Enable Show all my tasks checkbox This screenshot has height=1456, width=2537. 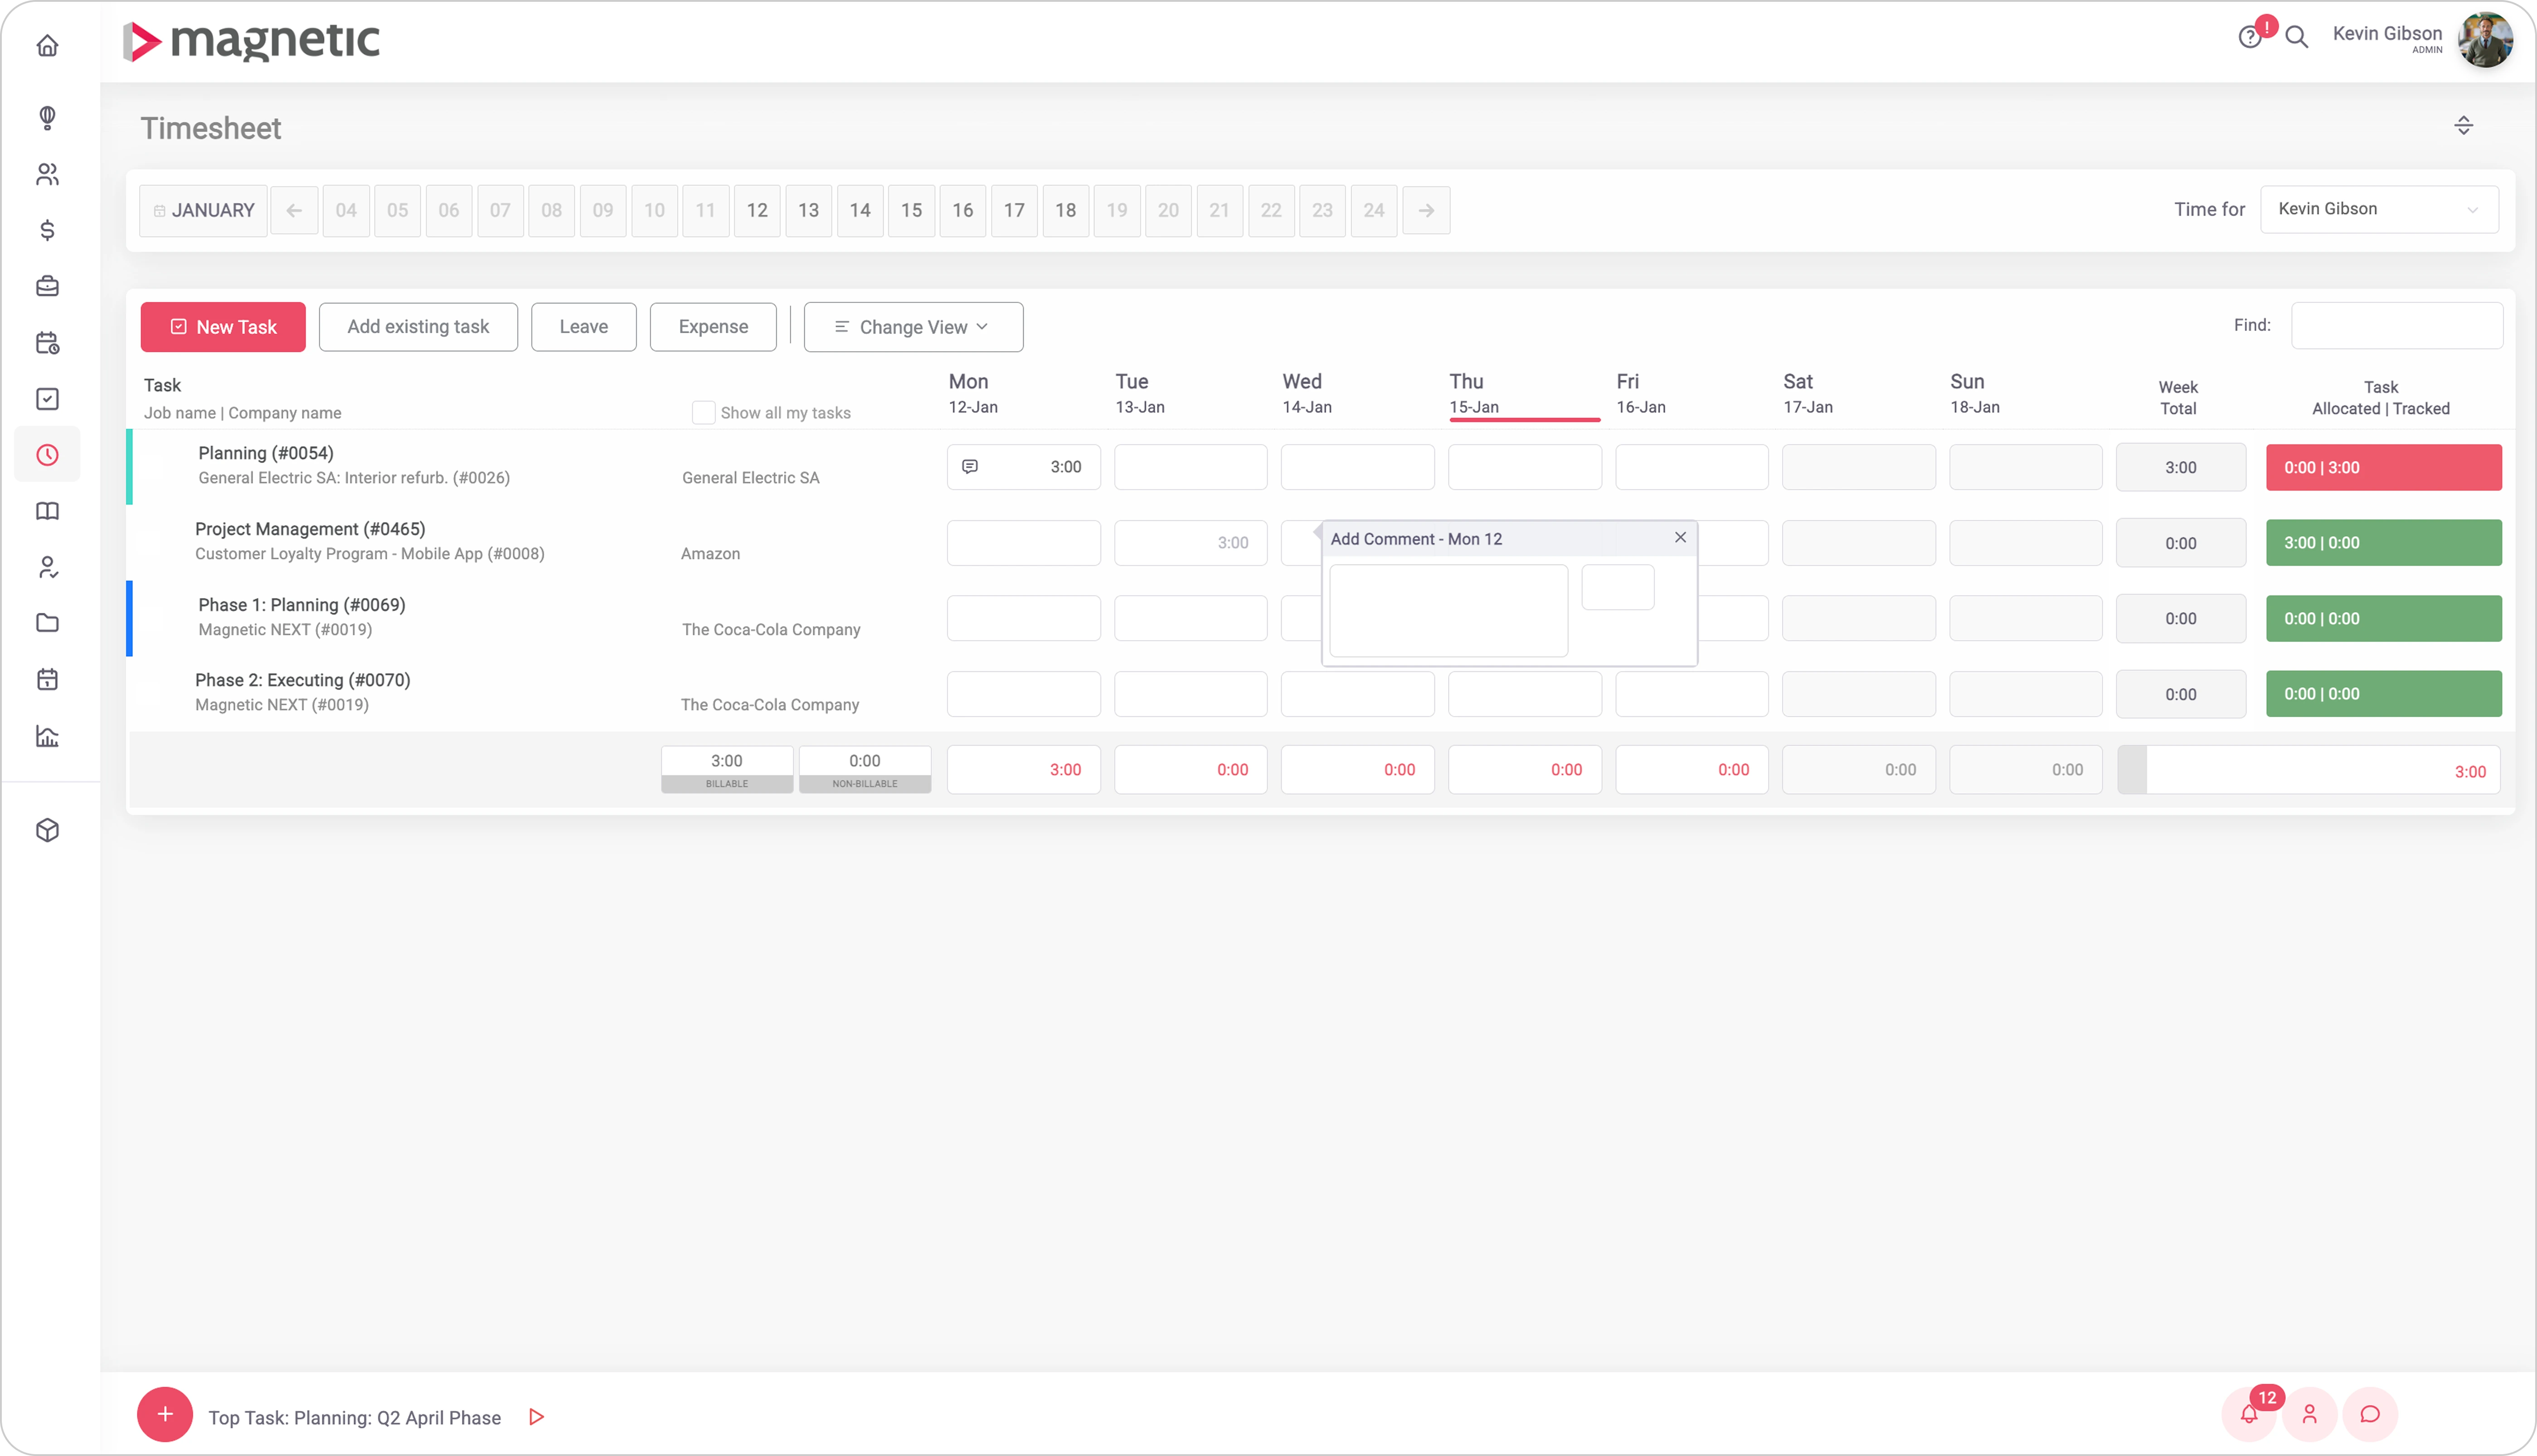tap(703, 413)
